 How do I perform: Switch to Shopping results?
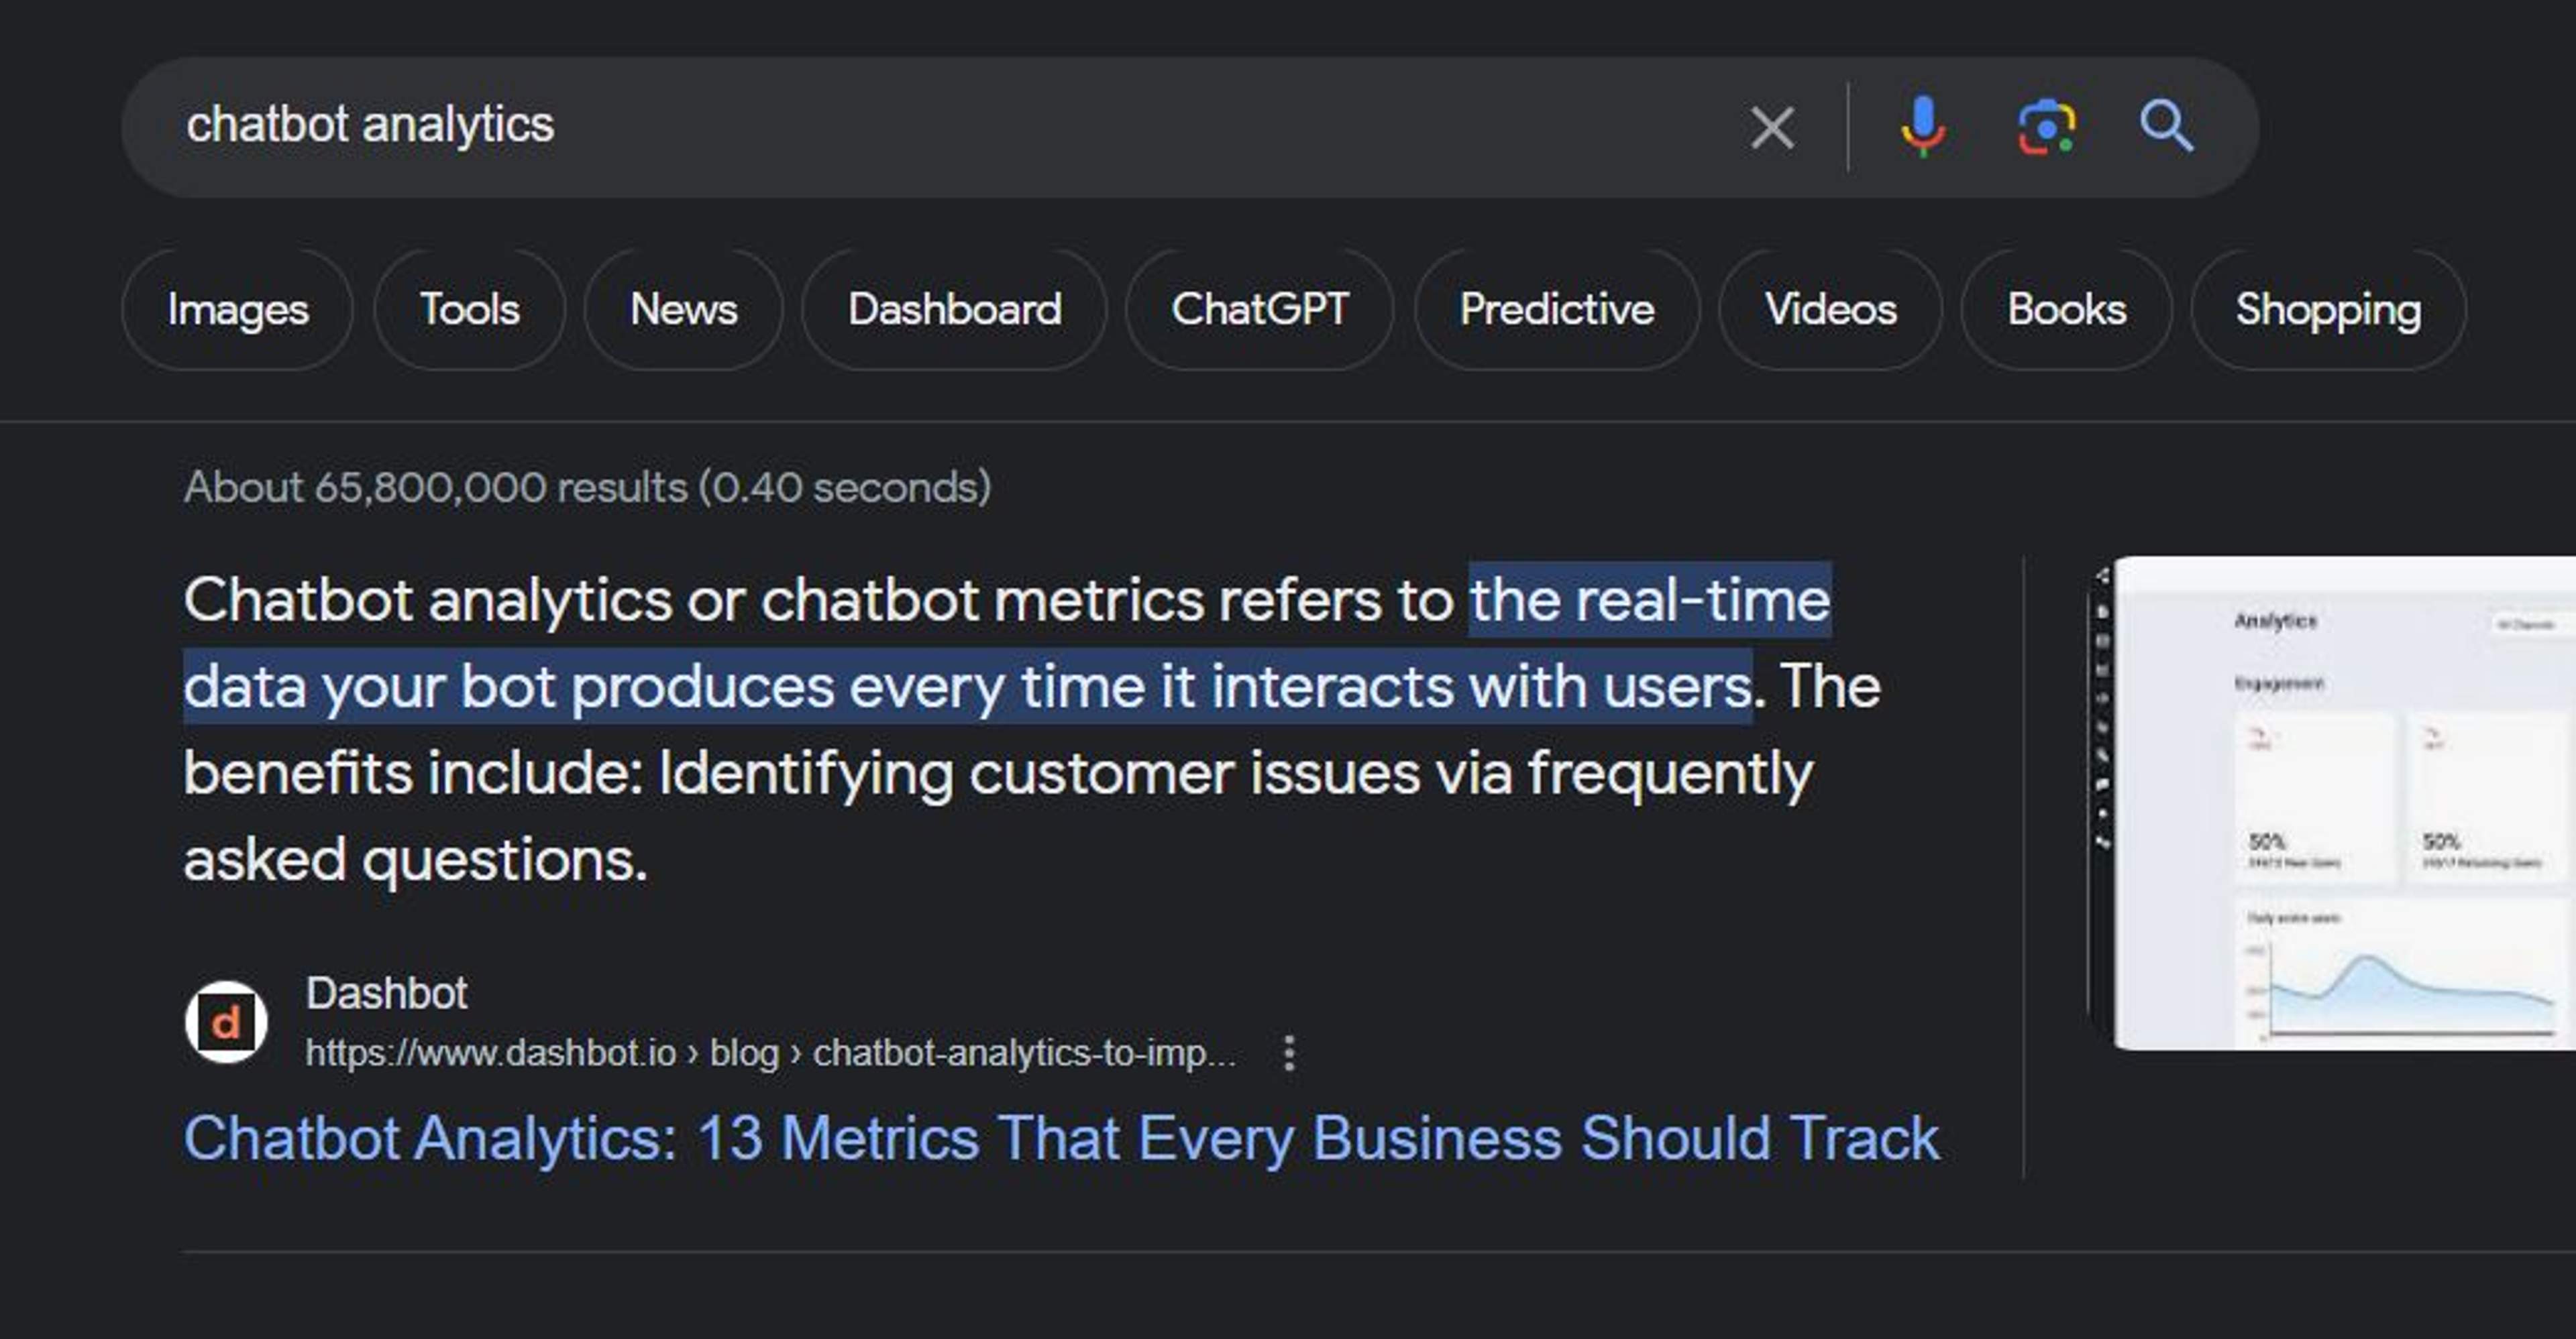pos(2328,310)
